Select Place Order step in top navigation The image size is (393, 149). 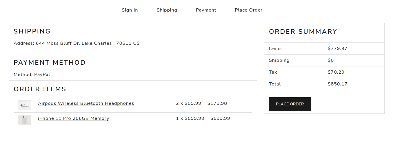click(249, 10)
